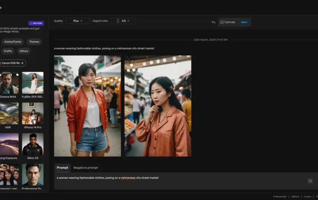Click the Affiliate footer link

[x=295, y=196]
